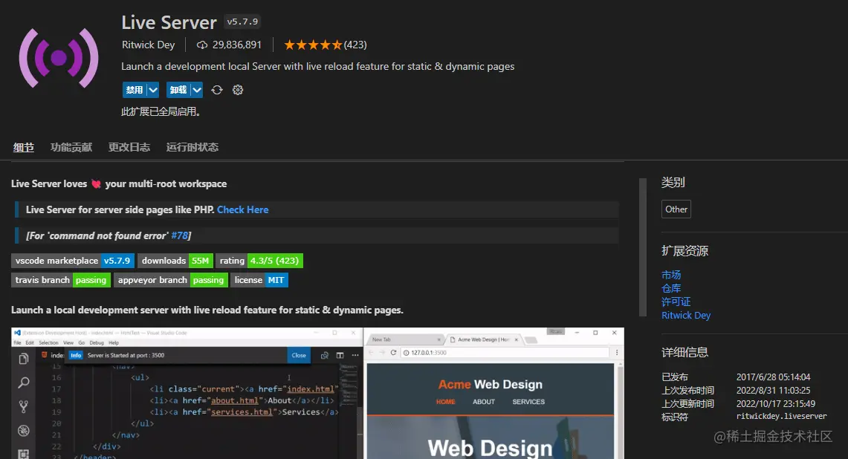Click the last release date 2022/8/31 11:03:25
This screenshot has width=848, height=459.
coord(774,391)
